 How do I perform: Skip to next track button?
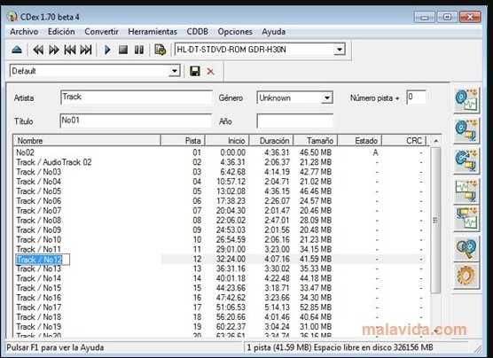pyautogui.click(x=86, y=50)
